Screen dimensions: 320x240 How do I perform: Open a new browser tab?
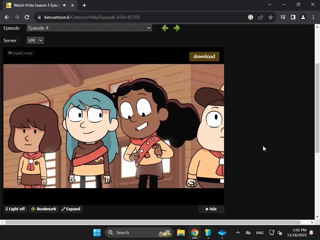(x=84, y=5)
